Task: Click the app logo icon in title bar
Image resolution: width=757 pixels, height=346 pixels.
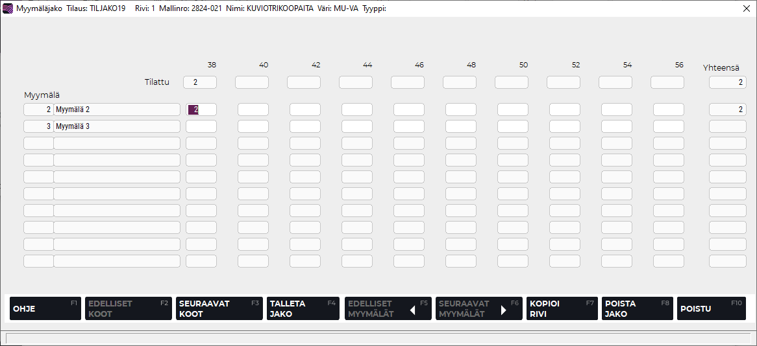Action: [x=8, y=9]
